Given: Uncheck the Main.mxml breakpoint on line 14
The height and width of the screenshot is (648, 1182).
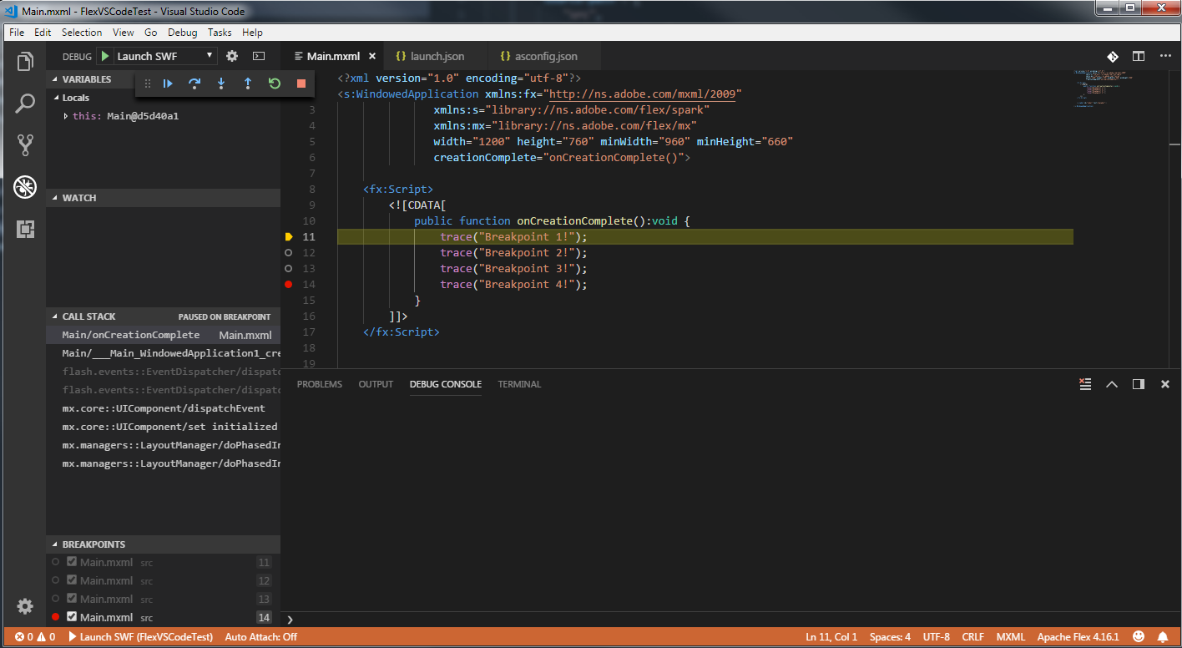Looking at the screenshot, I should 71,616.
